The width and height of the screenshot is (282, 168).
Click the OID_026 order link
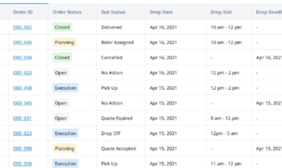22,164
